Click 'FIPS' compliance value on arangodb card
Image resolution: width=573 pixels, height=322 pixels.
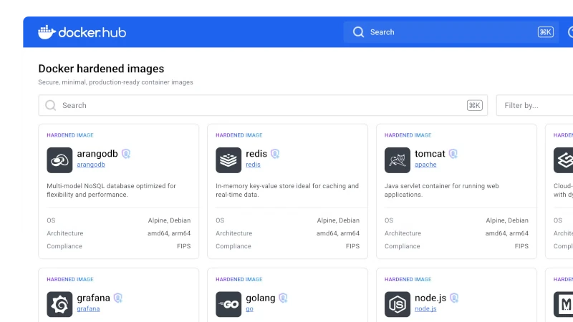click(x=184, y=246)
